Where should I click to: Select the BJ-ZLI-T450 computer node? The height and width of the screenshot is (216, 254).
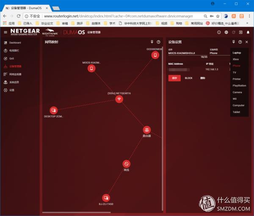coord(106,198)
